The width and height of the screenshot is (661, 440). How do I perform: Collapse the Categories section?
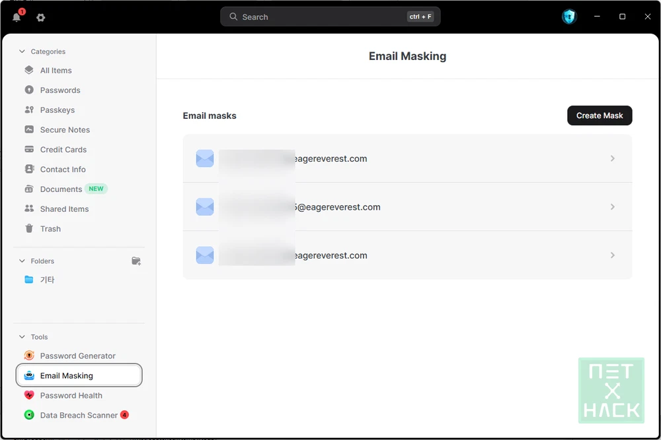click(x=22, y=51)
